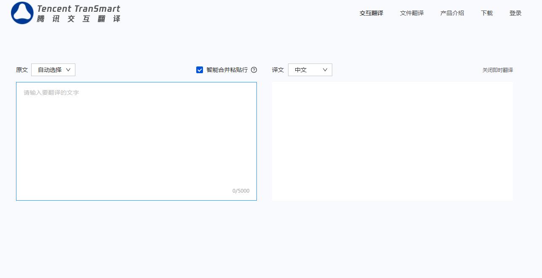Open the 中文 target language dropdown
Viewport: 542px width, 278px height.
310,70
